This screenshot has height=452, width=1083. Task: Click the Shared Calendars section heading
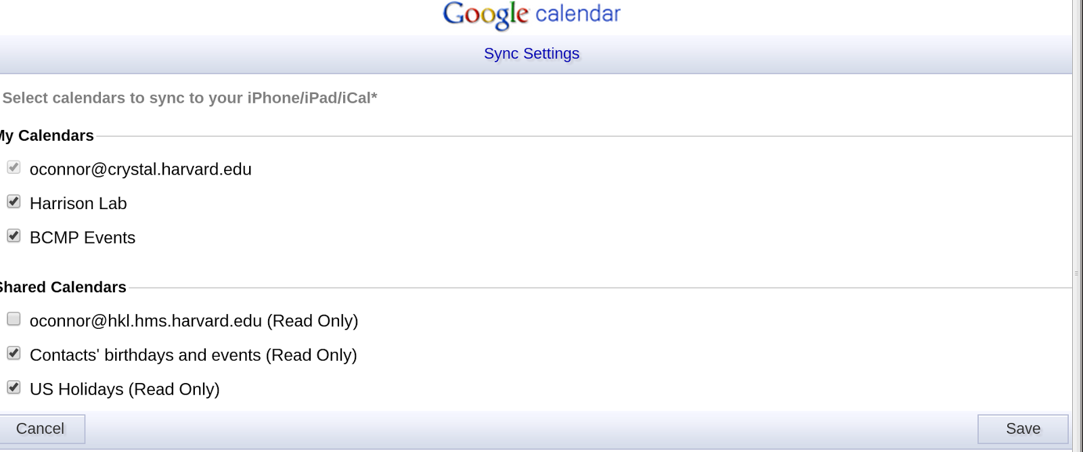[x=62, y=287]
